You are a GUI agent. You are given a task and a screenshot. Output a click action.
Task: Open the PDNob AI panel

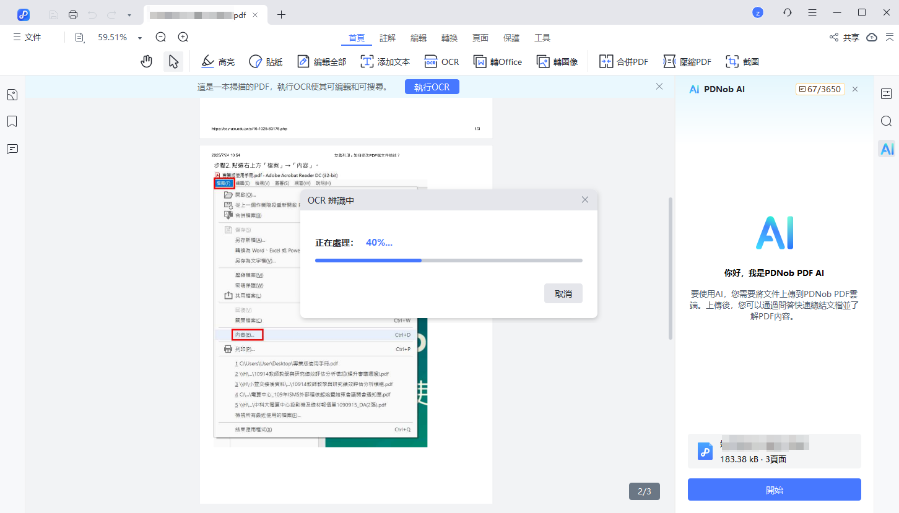pos(886,148)
